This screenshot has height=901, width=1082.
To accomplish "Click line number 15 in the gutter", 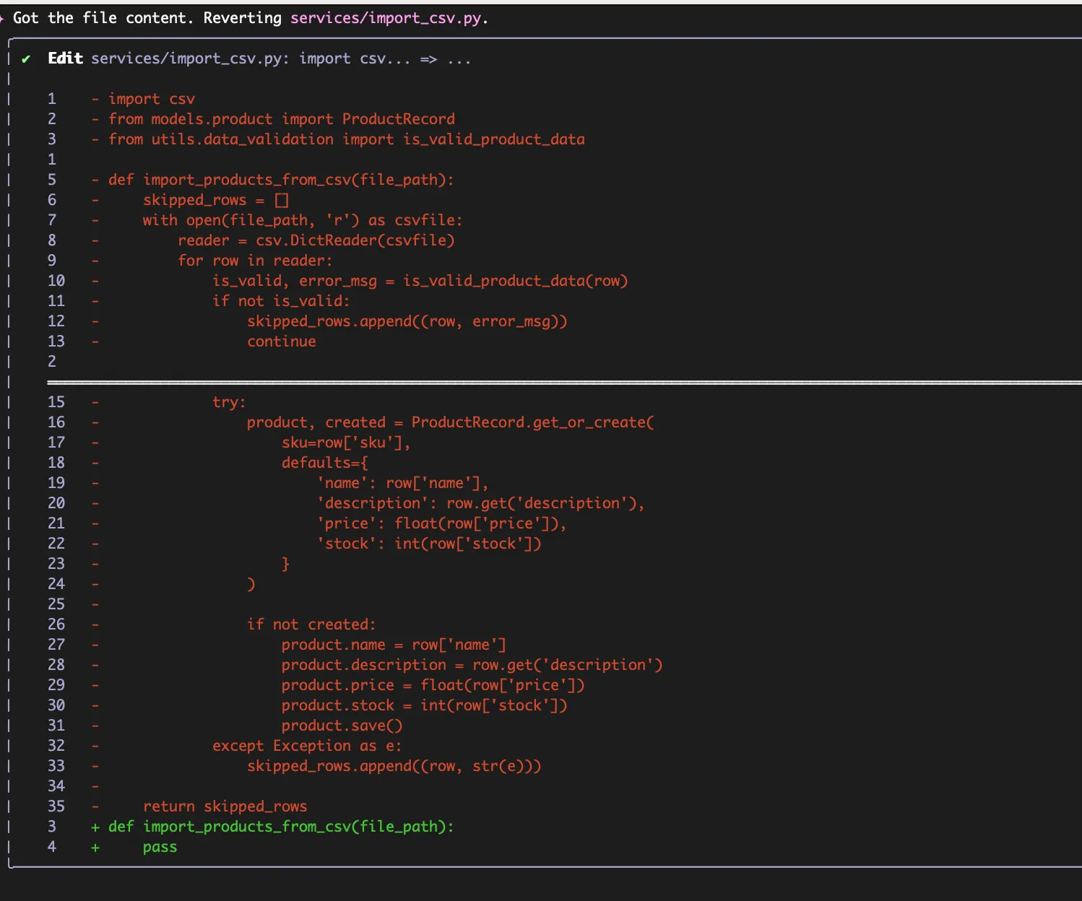I will coord(56,402).
